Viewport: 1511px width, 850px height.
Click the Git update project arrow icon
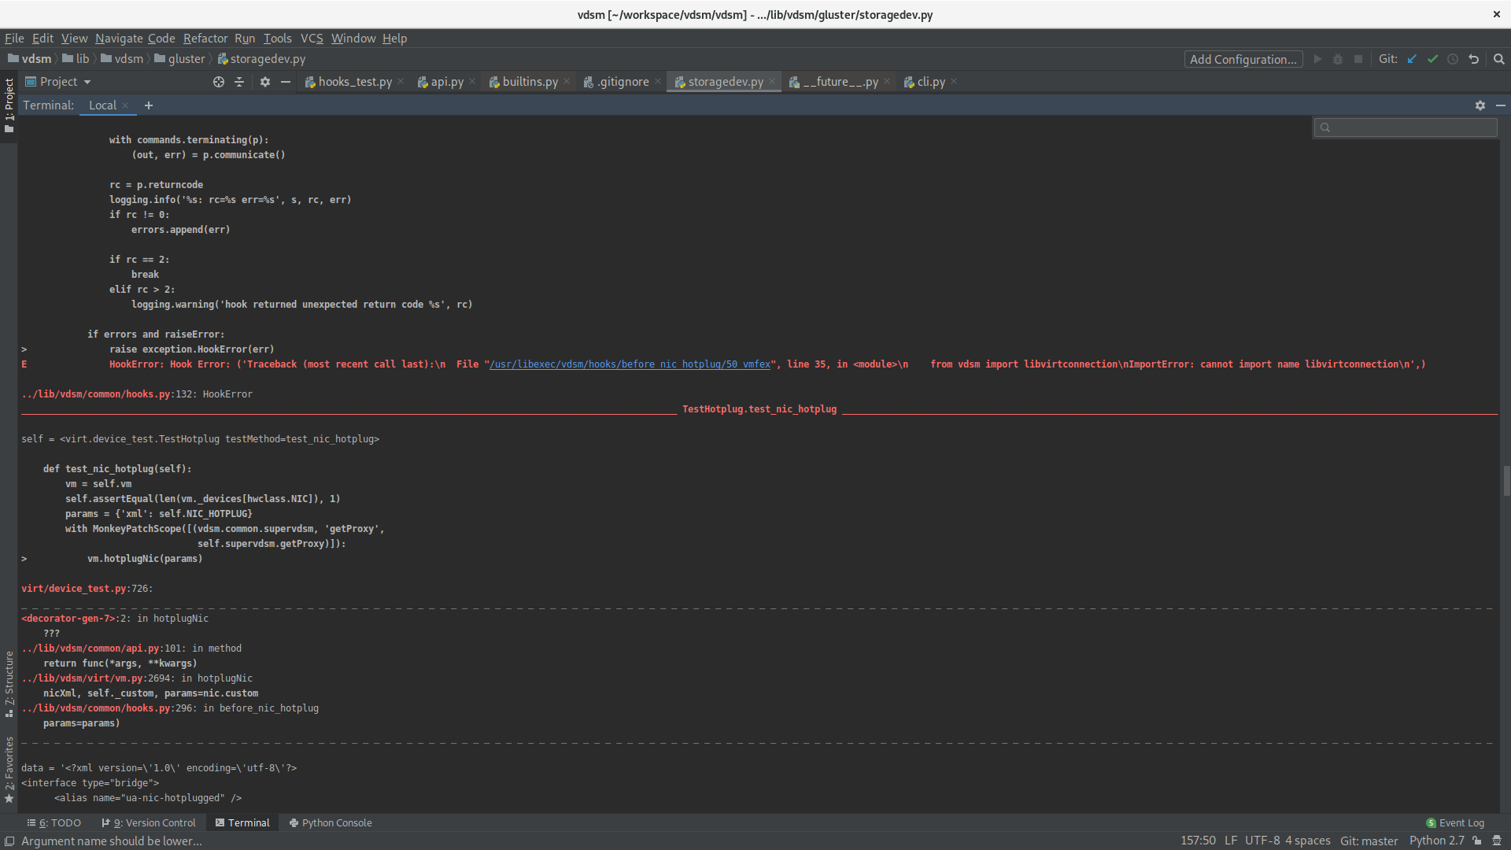(x=1412, y=59)
